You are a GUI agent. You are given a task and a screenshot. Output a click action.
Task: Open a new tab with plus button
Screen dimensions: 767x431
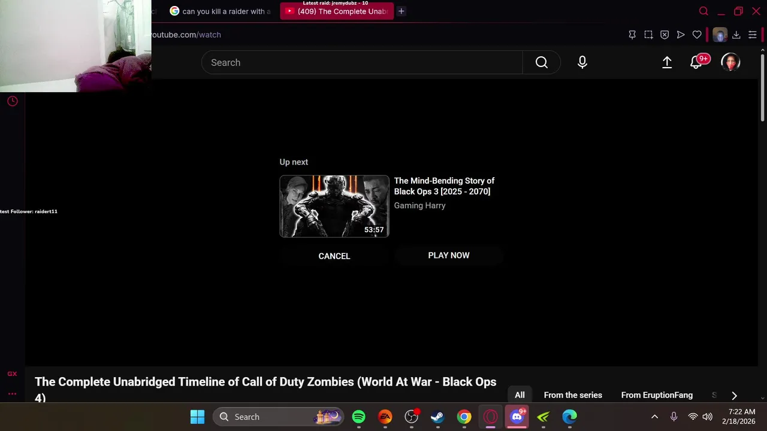(401, 11)
